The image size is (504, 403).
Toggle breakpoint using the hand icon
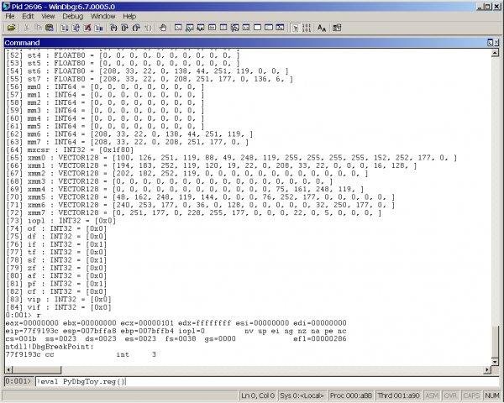click(x=163, y=28)
